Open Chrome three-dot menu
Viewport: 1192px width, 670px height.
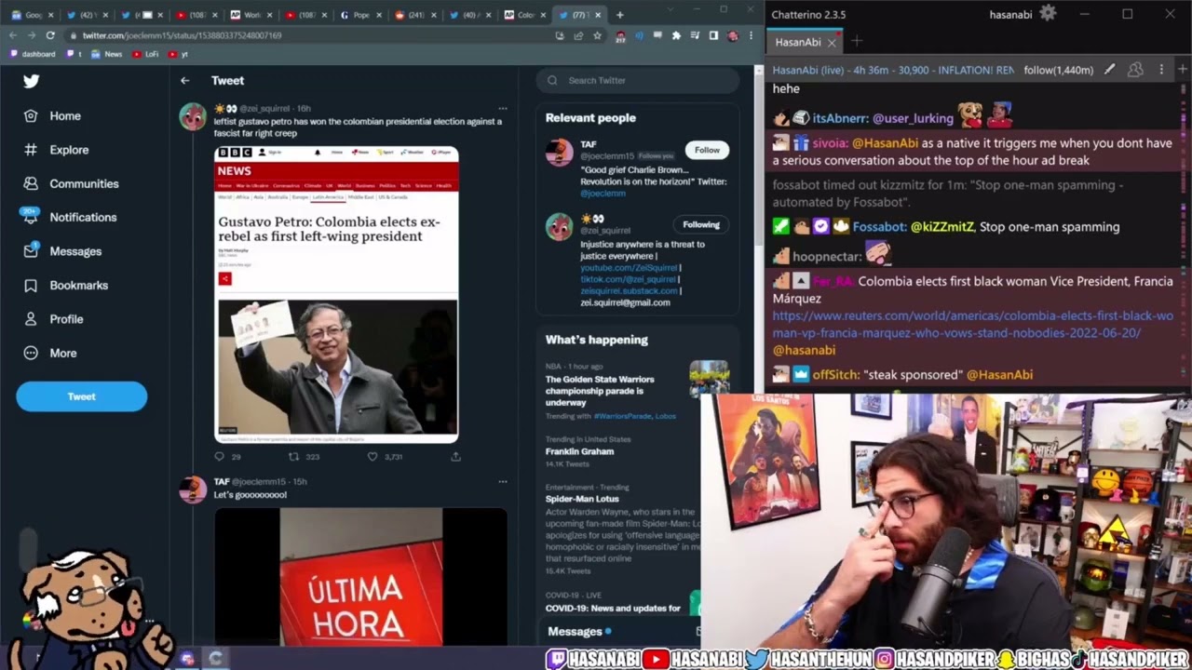click(751, 35)
